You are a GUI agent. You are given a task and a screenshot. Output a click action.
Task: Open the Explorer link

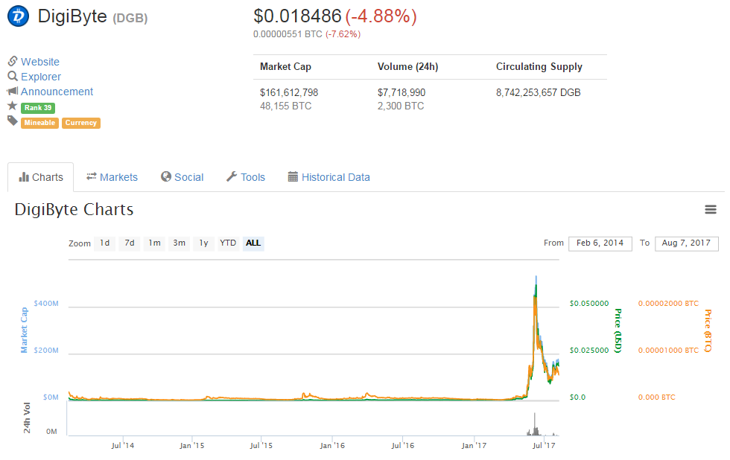41,76
